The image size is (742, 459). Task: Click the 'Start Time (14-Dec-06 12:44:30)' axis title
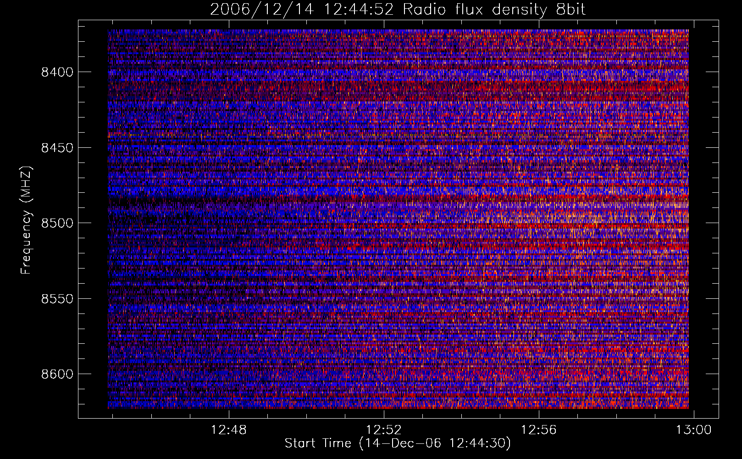398,443
